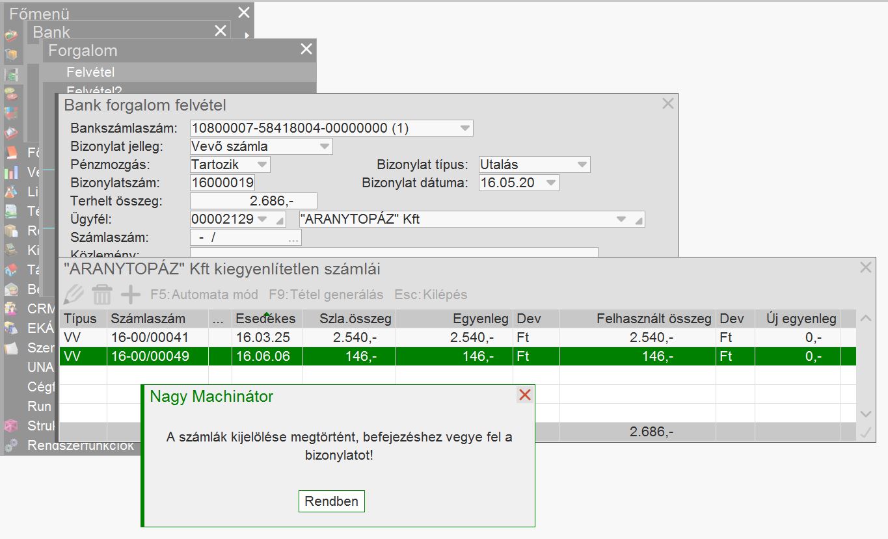
Task: Click the paper icon beside 'Szer' entry
Action: (x=11, y=348)
